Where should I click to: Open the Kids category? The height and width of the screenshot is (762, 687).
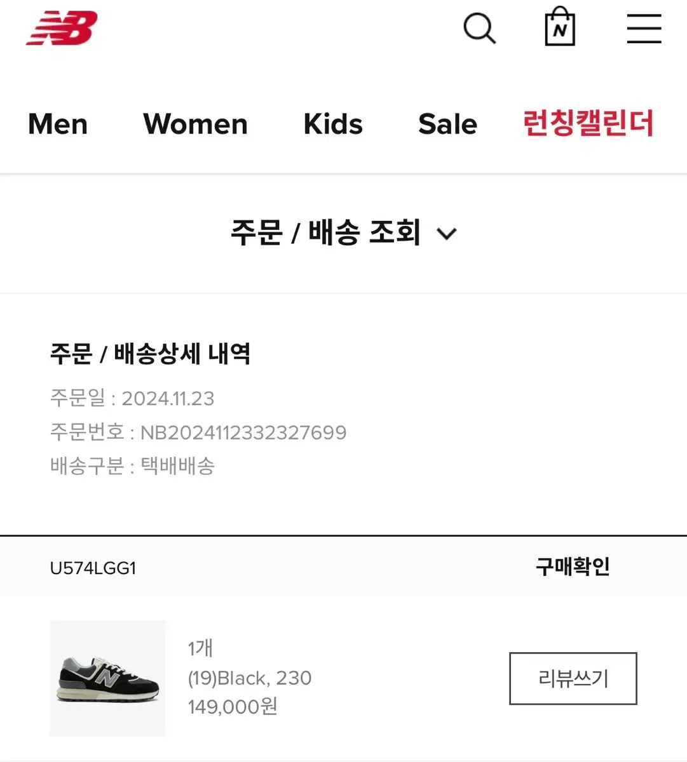tap(333, 124)
